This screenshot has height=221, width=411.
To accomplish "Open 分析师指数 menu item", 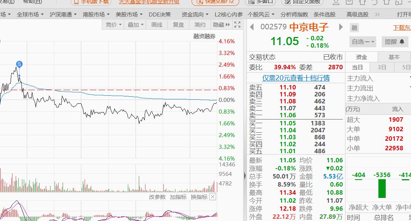I will [295, 14].
